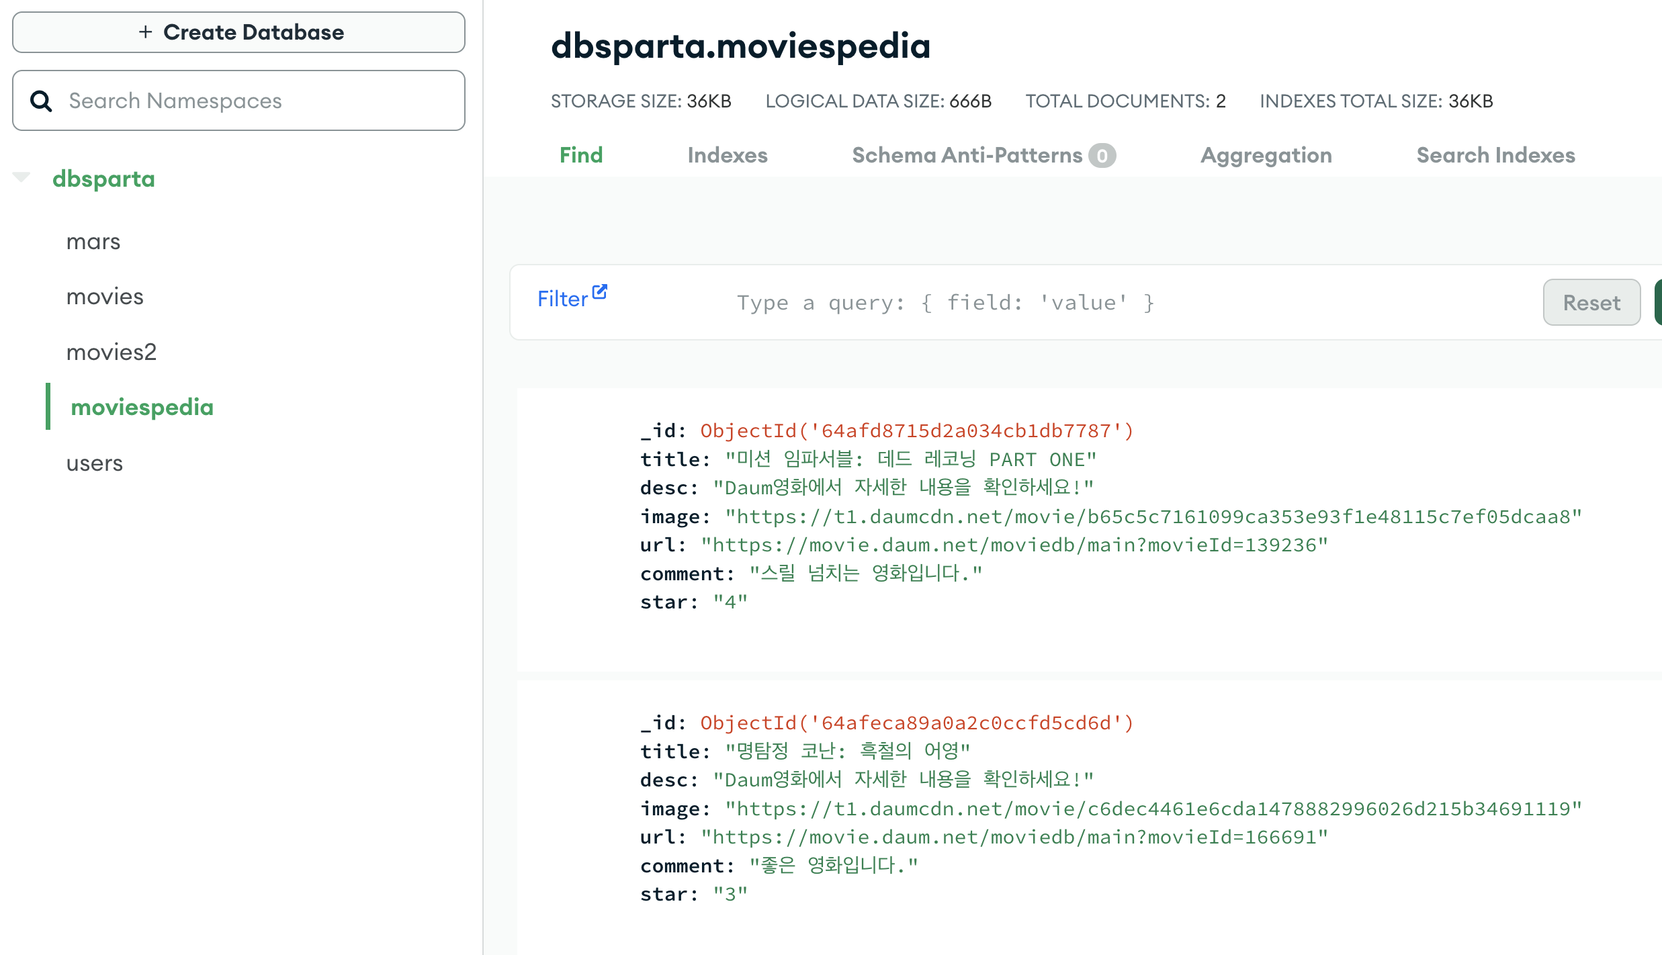
Task: Click the dbsparta database name
Action: [103, 179]
